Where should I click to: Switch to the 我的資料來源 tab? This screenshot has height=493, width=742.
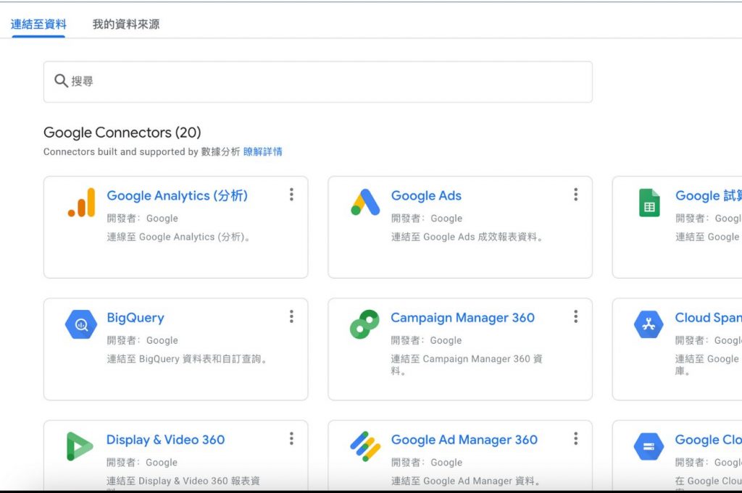[x=126, y=24]
